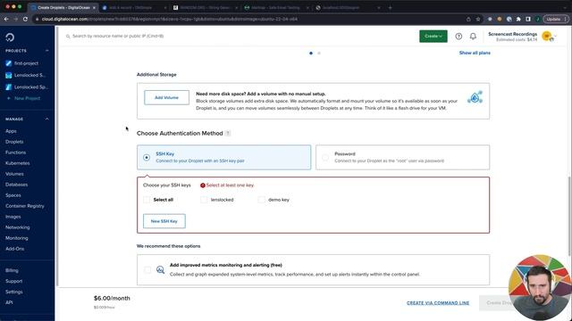This screenshot has width=572, height=321.
Task: Check the Select all SSH keys box
Action: pyautogui.click(x=147, y=200)
